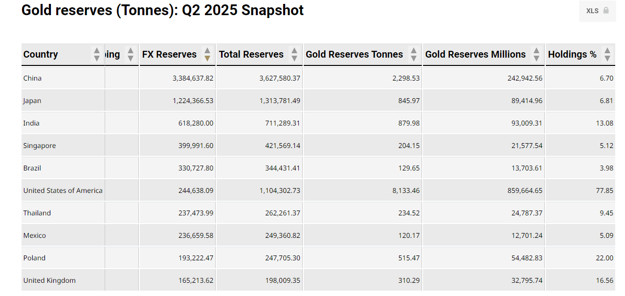The height and width of the screenshot is (296, 625).
Task: Select the Country column header
Action: click(x=41, y=54)
